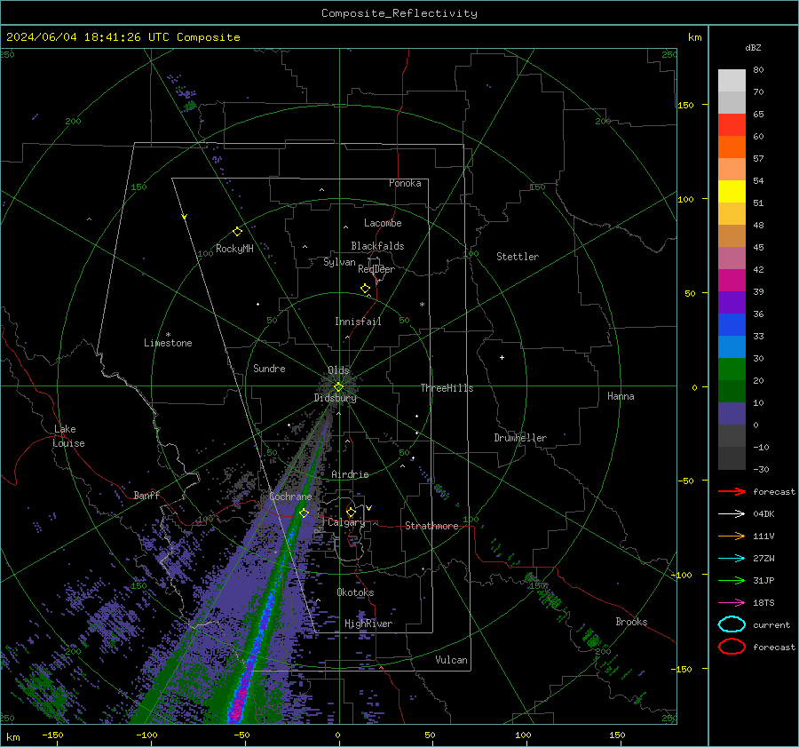The height and width of the screenshot is (747, 799).
Task: Click the Airdrie city label
Action: 350,474
